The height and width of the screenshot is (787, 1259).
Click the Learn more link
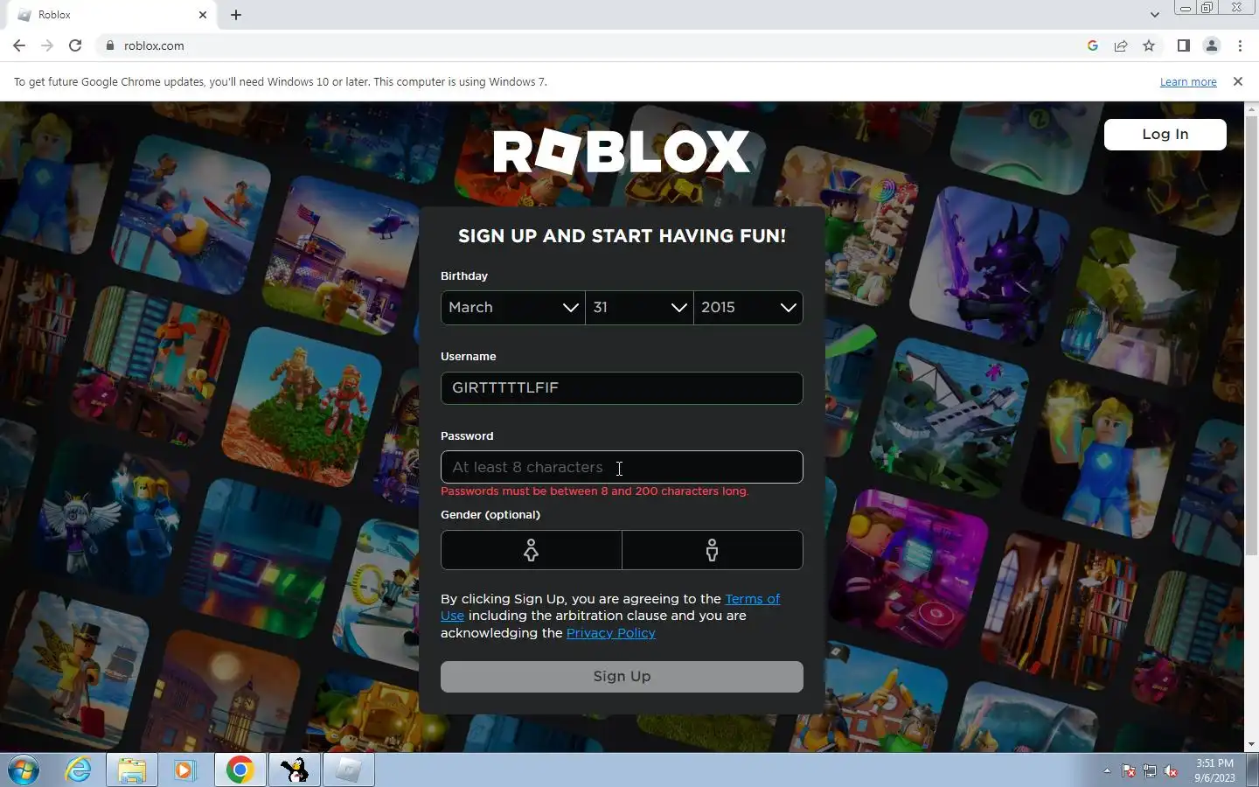point(1188,82)
